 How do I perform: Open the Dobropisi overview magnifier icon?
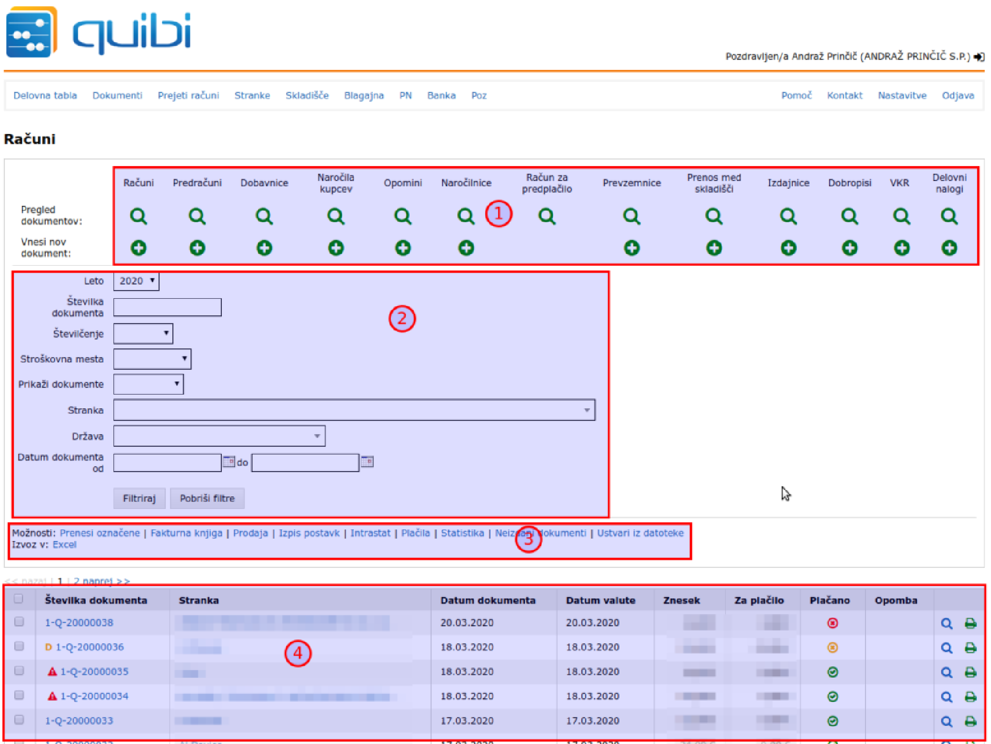point(850,216)
